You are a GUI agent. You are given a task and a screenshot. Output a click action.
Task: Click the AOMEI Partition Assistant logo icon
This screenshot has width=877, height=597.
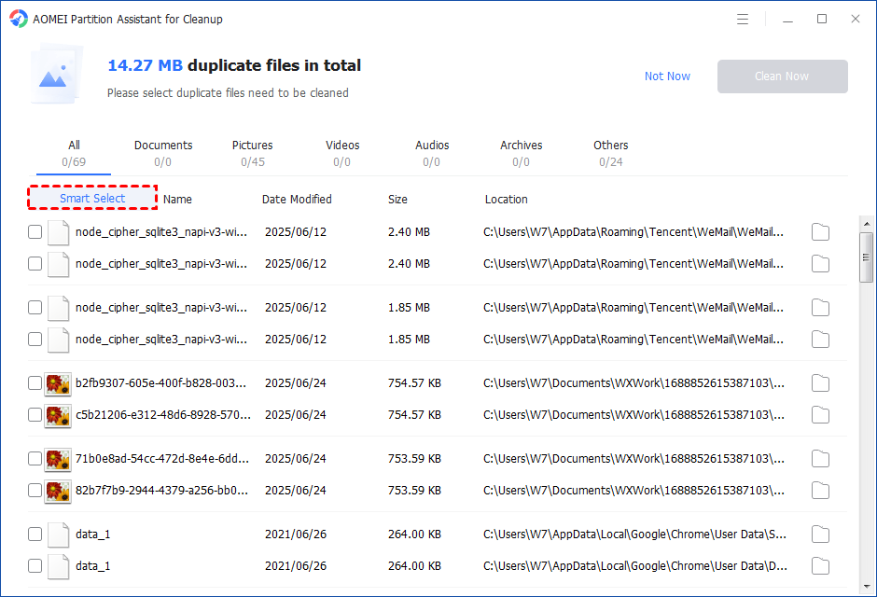19,19
